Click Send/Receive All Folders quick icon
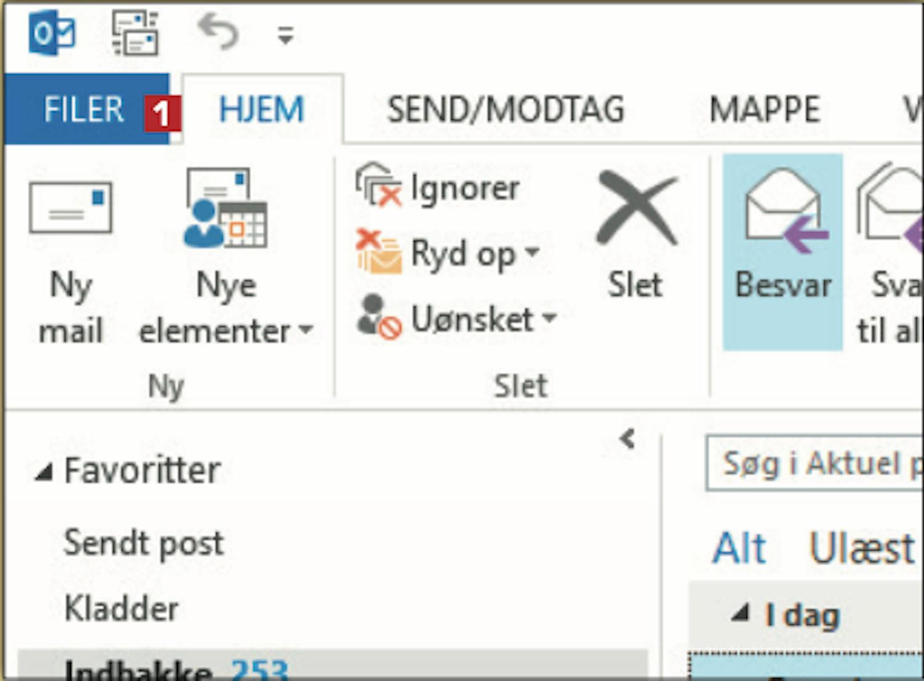This screenshot has width=924, height=681. pyautogui.click(x=135, y=33)
